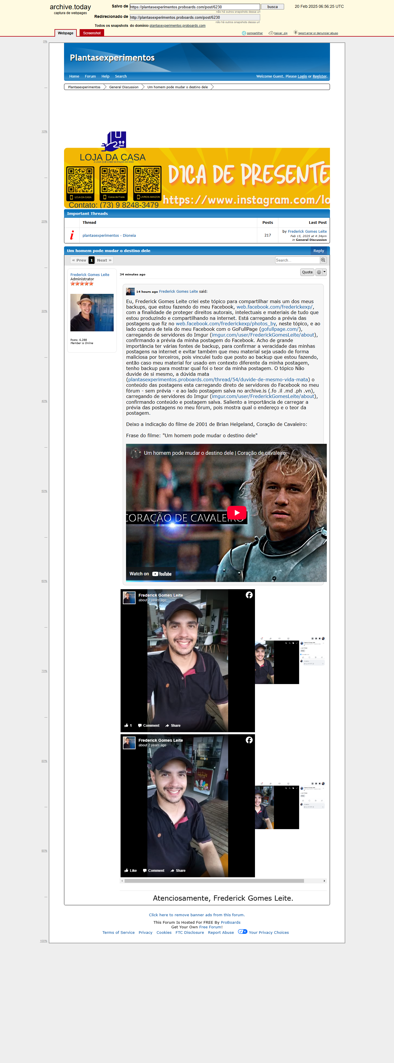Viewport: 394px width, 1063px height.
Task: Play the Coração de Cavaleiro YouTube video
Action: pos(237,512)
